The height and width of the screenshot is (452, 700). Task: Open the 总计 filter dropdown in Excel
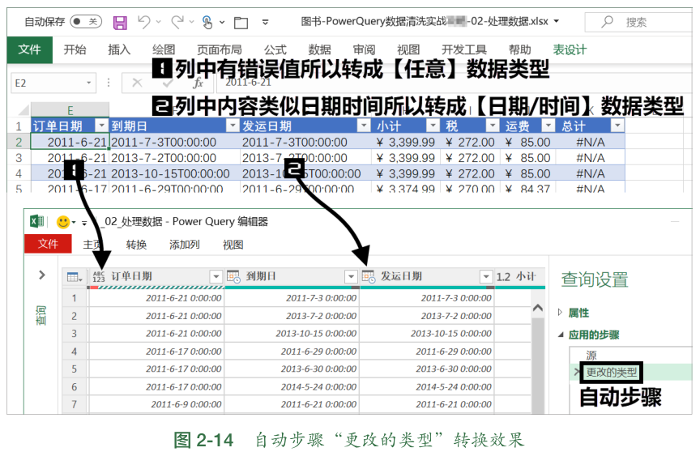[618, 126]
